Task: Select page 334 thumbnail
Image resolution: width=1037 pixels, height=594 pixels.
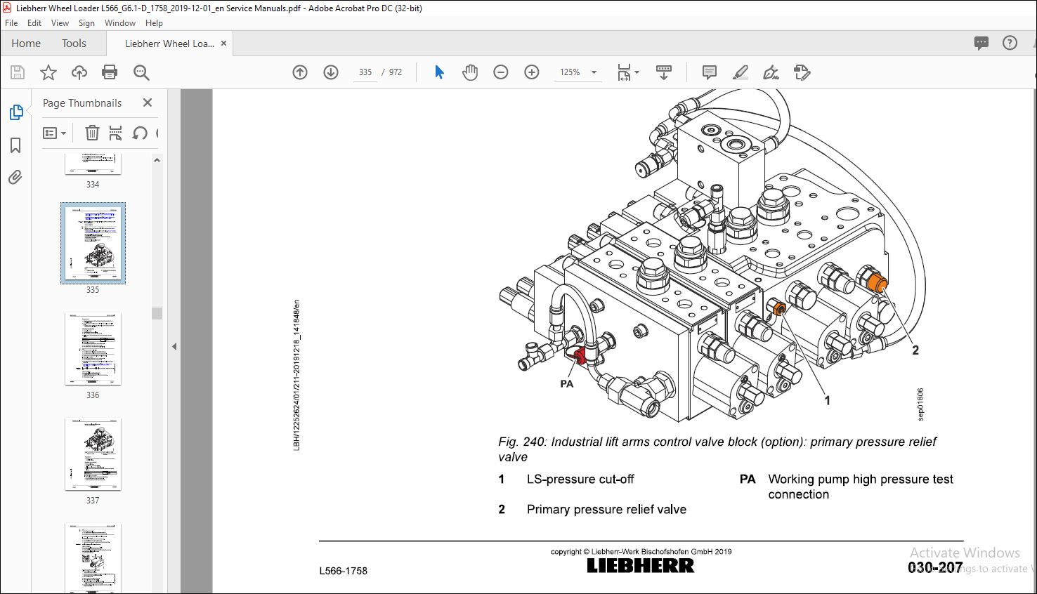Action: [93, 164]
